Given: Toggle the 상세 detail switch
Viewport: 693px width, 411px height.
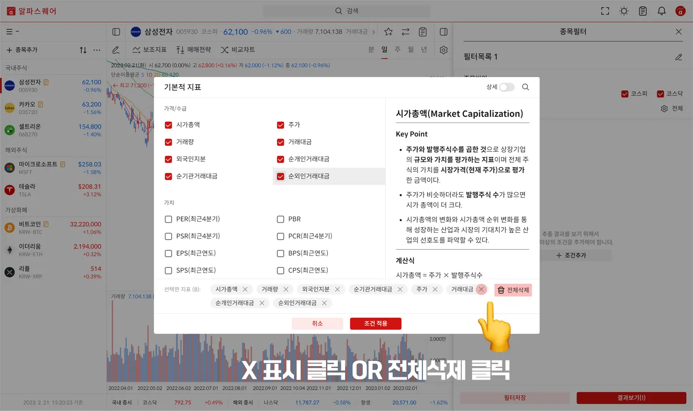Looking at the screenshot, I should [x=507, y=87].
